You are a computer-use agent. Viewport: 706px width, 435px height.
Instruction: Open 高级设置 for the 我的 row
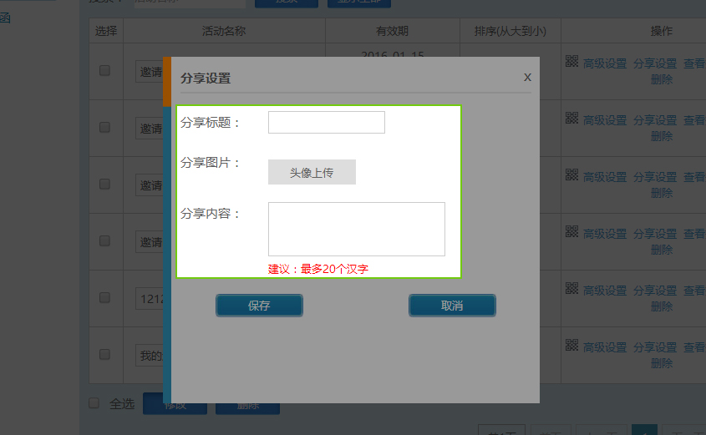point(605,347)
